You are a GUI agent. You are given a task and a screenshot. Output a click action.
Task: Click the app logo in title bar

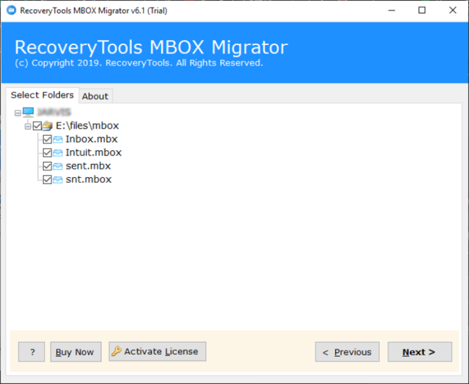tap(10, 10)
